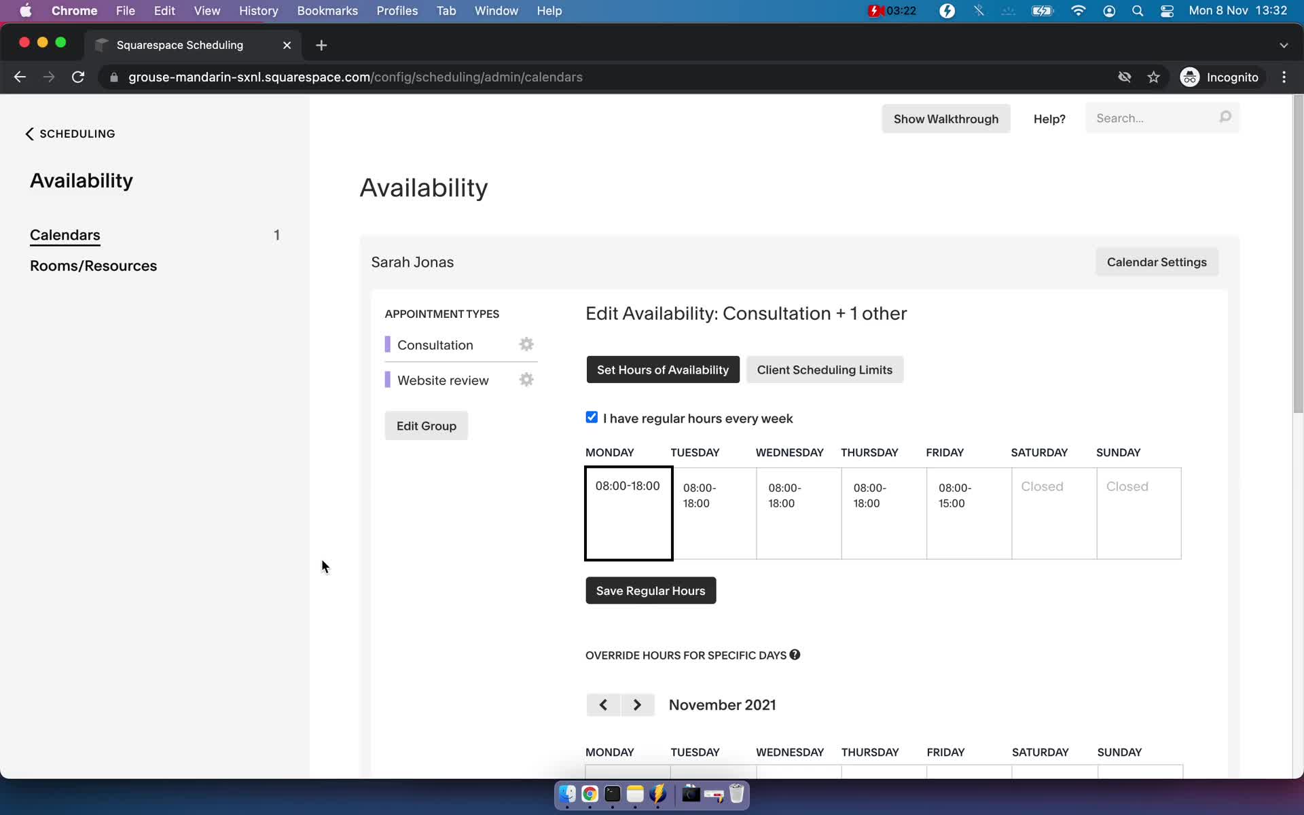Open Chrome three-dot menu
The image size is (1304, 815).
(1284, 77)
